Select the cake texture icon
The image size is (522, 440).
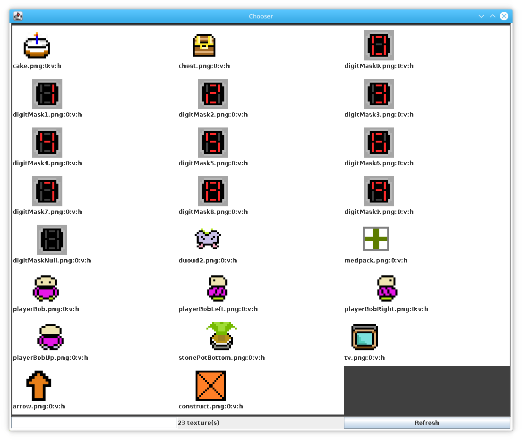(37, 45)
